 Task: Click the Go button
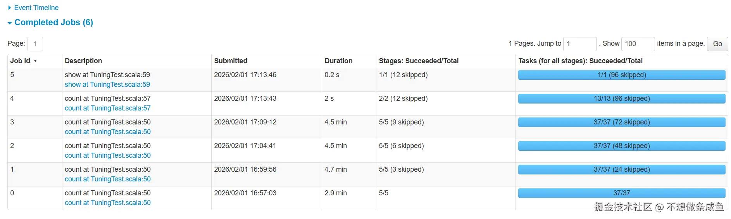tap(717, 44)
